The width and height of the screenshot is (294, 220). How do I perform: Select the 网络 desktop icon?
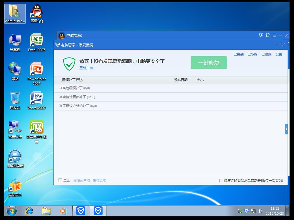click(15, 72)
